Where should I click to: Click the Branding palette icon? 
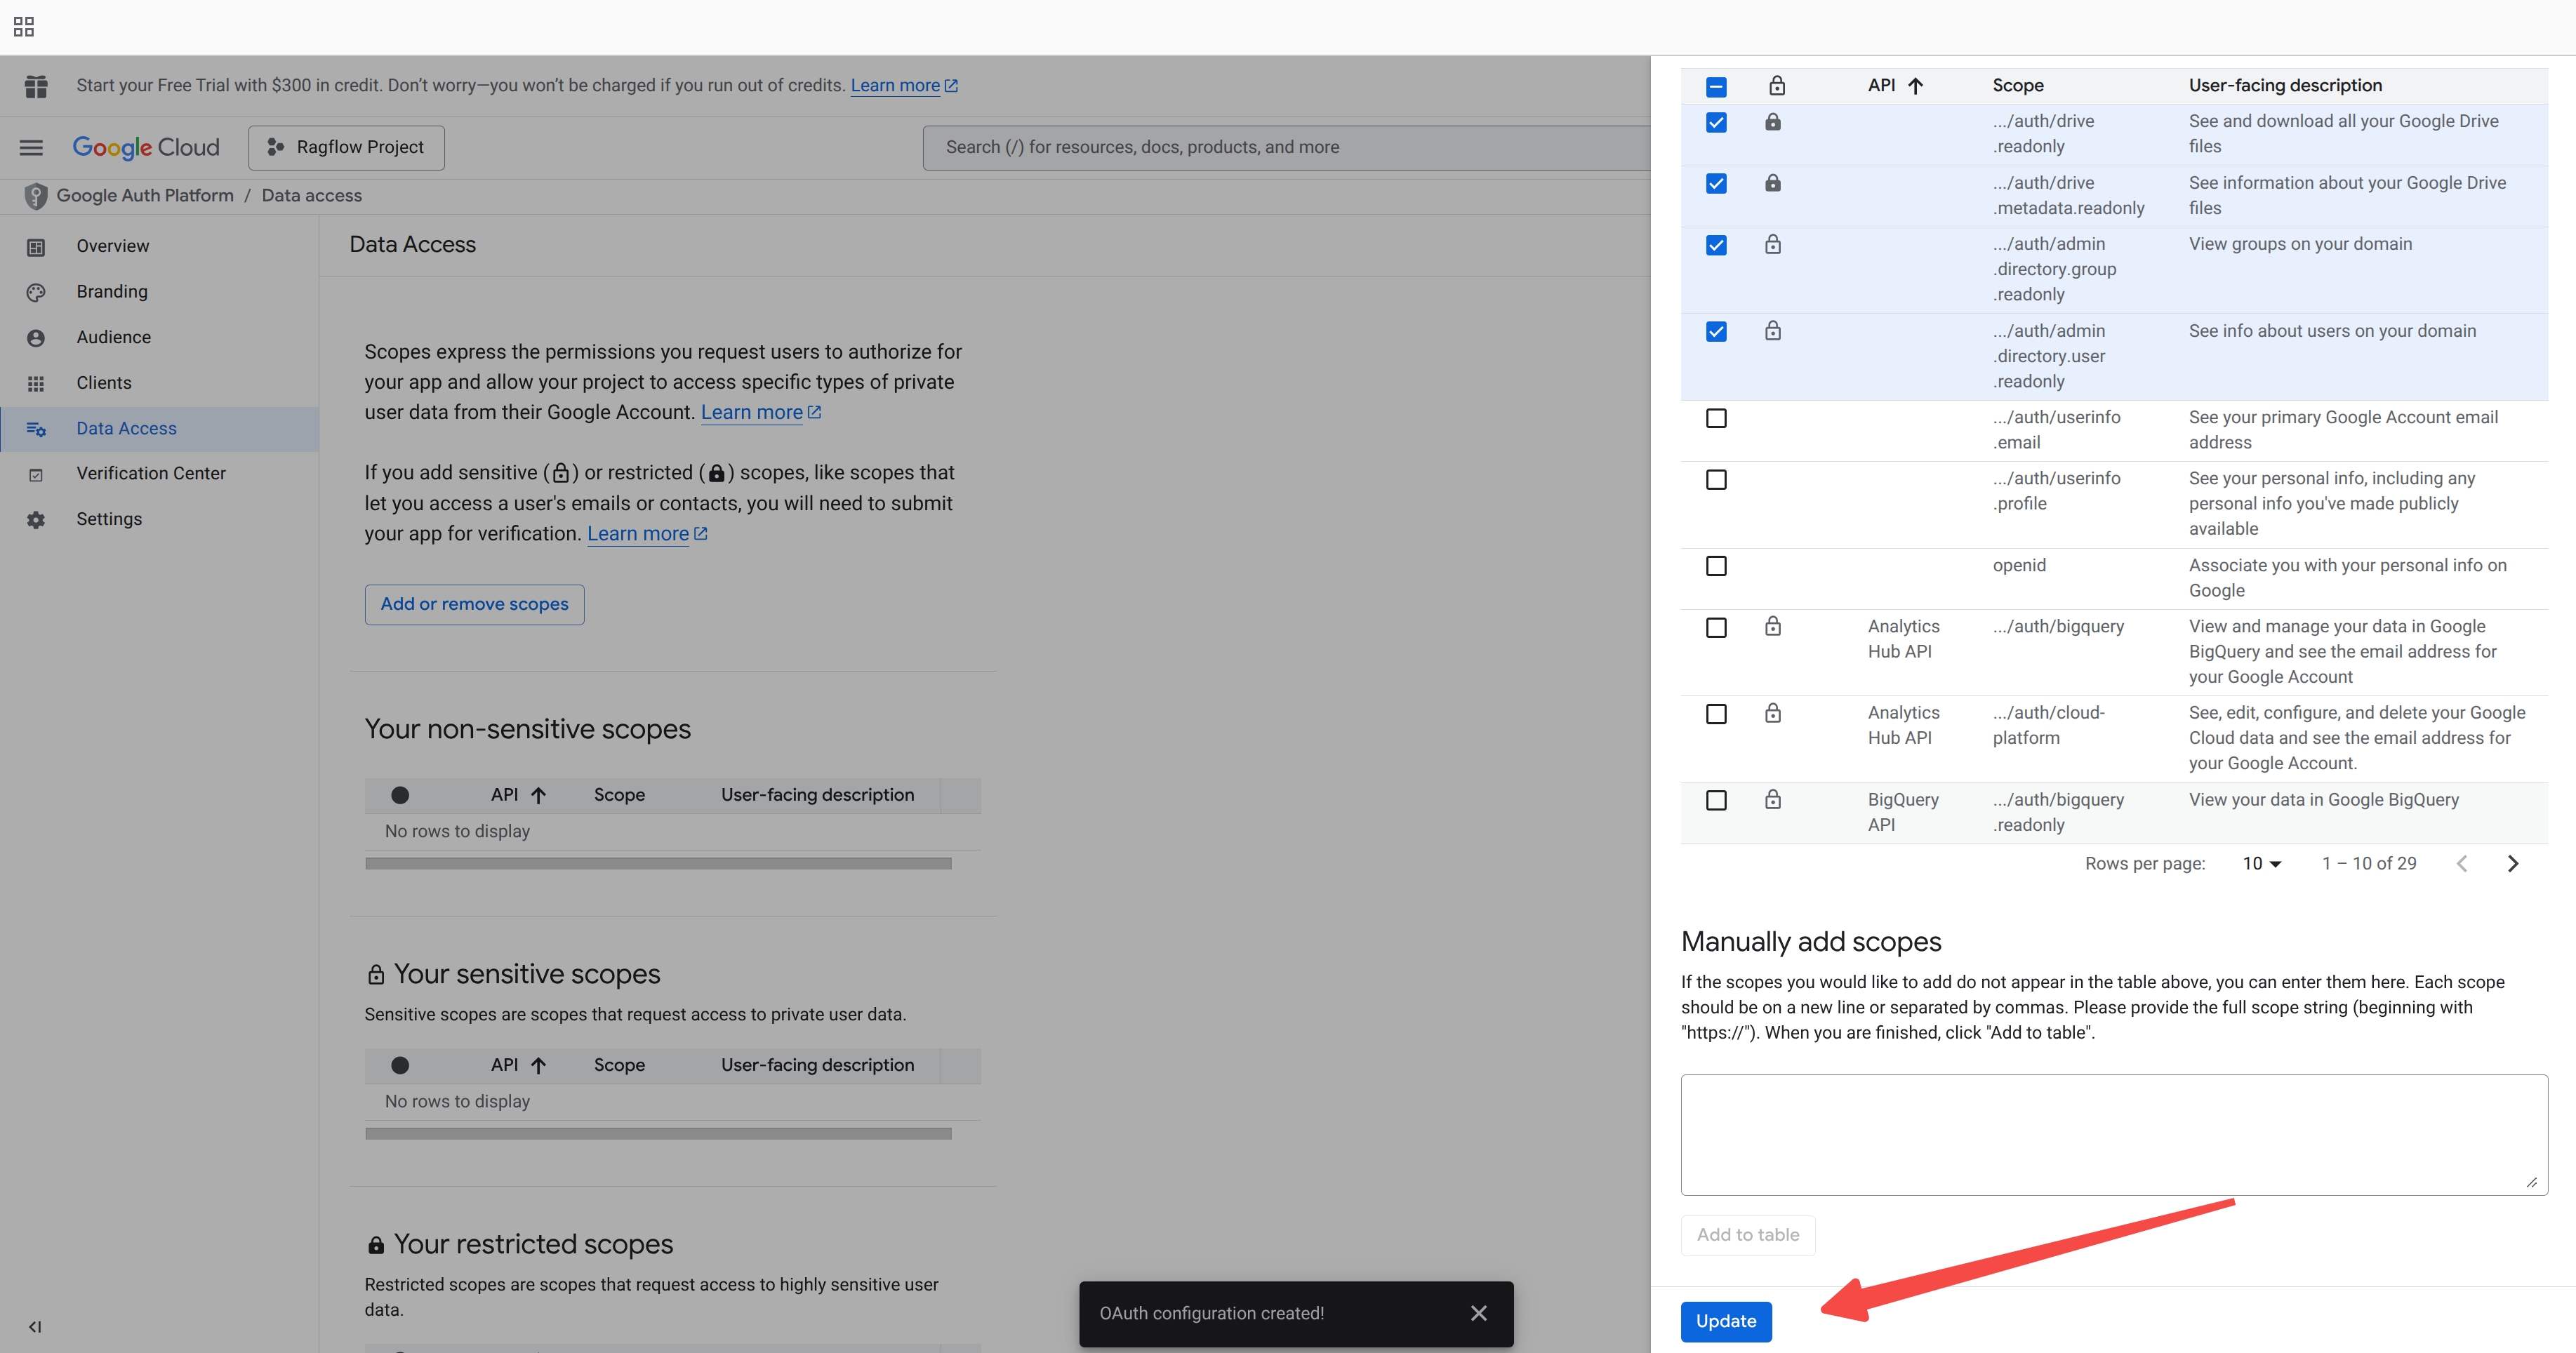(x=36, y=292)
